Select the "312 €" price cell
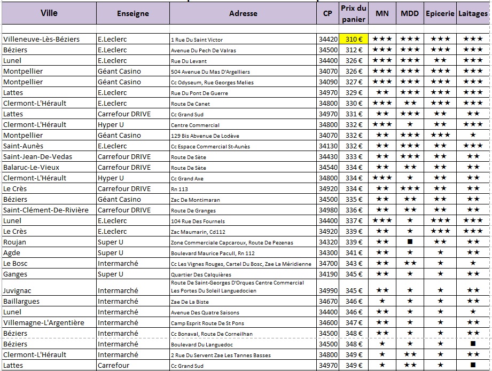The height and width of the screenshot is (371, 492). (x=354, y=50)
